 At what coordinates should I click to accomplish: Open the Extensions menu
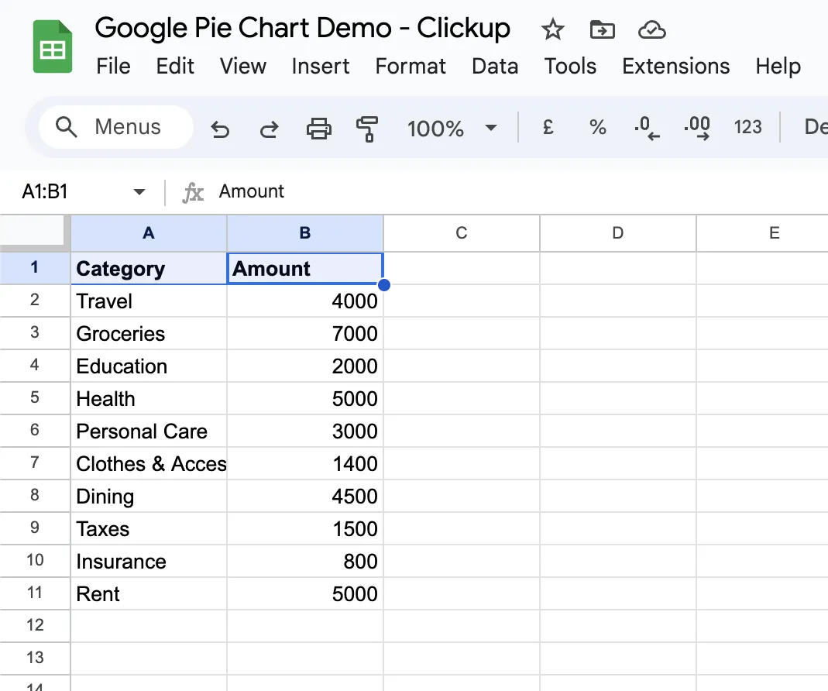pos(676,67)
